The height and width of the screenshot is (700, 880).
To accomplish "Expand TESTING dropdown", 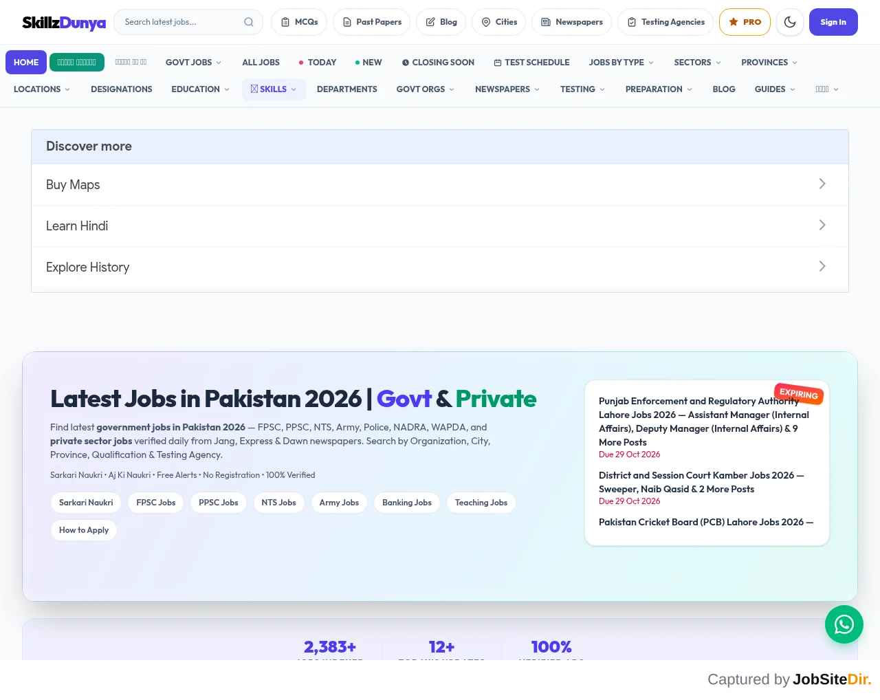I will pos(583,89).
